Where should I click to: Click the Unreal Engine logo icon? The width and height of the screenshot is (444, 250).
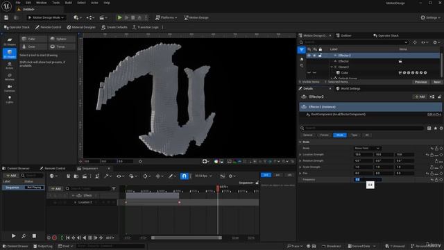pyautogui.click(x=6, y=6)
